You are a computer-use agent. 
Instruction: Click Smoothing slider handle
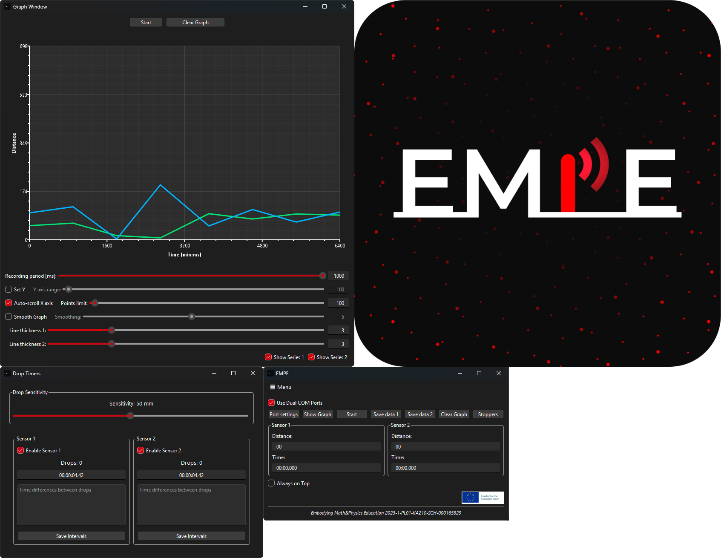pyautogui.click(x=192, y=316)
